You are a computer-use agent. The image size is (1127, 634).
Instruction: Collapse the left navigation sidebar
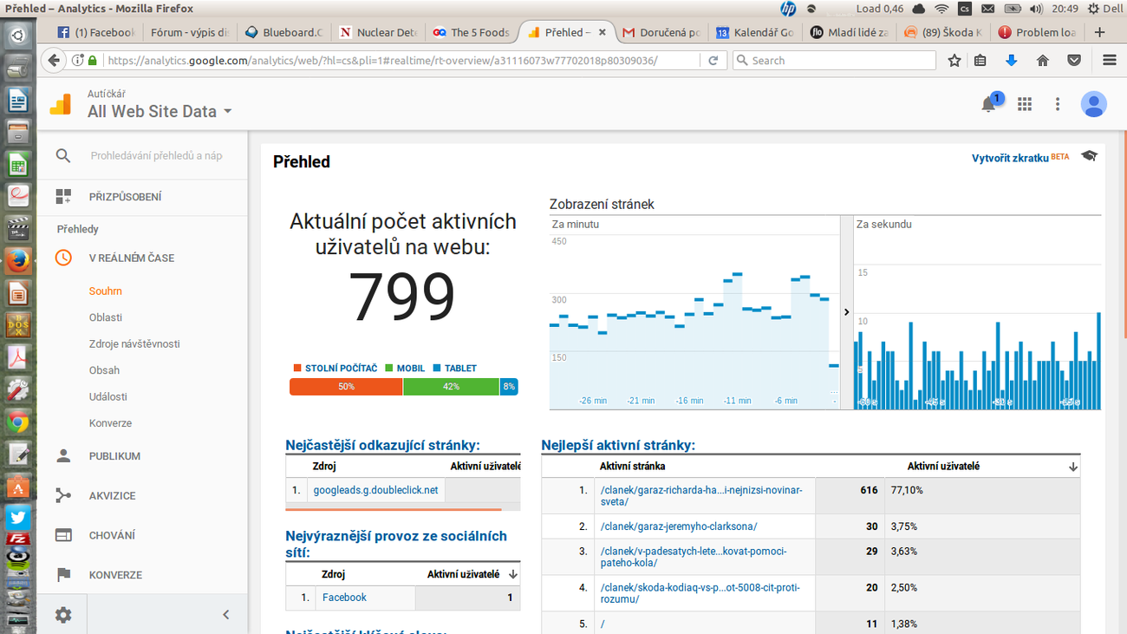226,615
